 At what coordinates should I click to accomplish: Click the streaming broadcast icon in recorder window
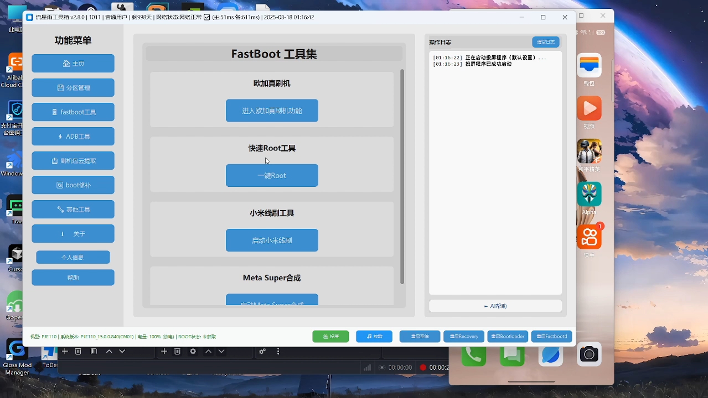click(382, 367)
